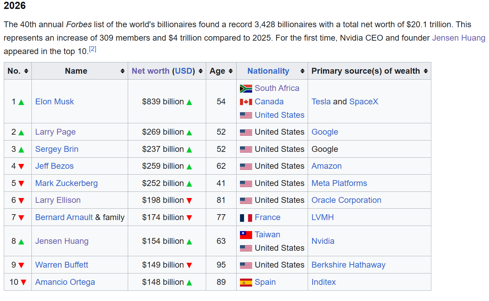Open the Nationality header link
489x301 pixels.
tap(268, 71)
